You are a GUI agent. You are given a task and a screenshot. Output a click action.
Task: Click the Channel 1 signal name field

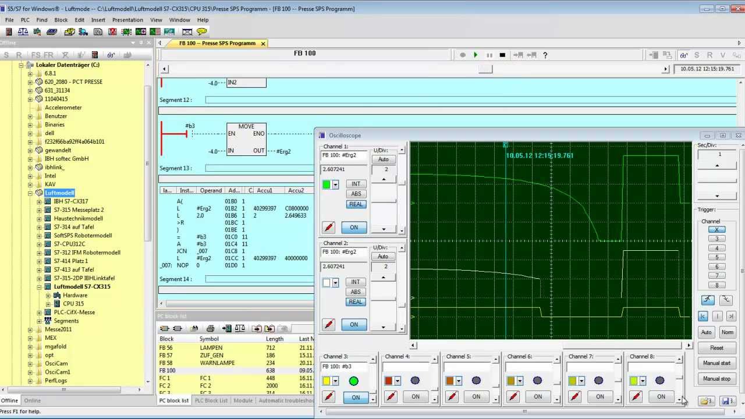tap(344, 155)
